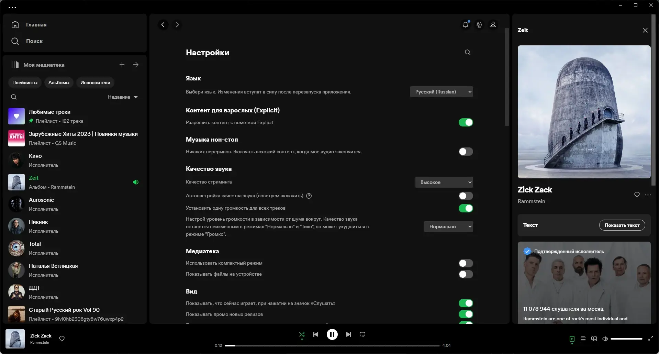This screenshot has width=659, height=354.
Task: Go forward with the right arrow
Action: (x=177, y=25)
